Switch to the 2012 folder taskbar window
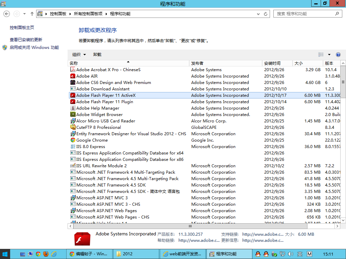This screenshot has width=346, height=259. tap(136, 254)
